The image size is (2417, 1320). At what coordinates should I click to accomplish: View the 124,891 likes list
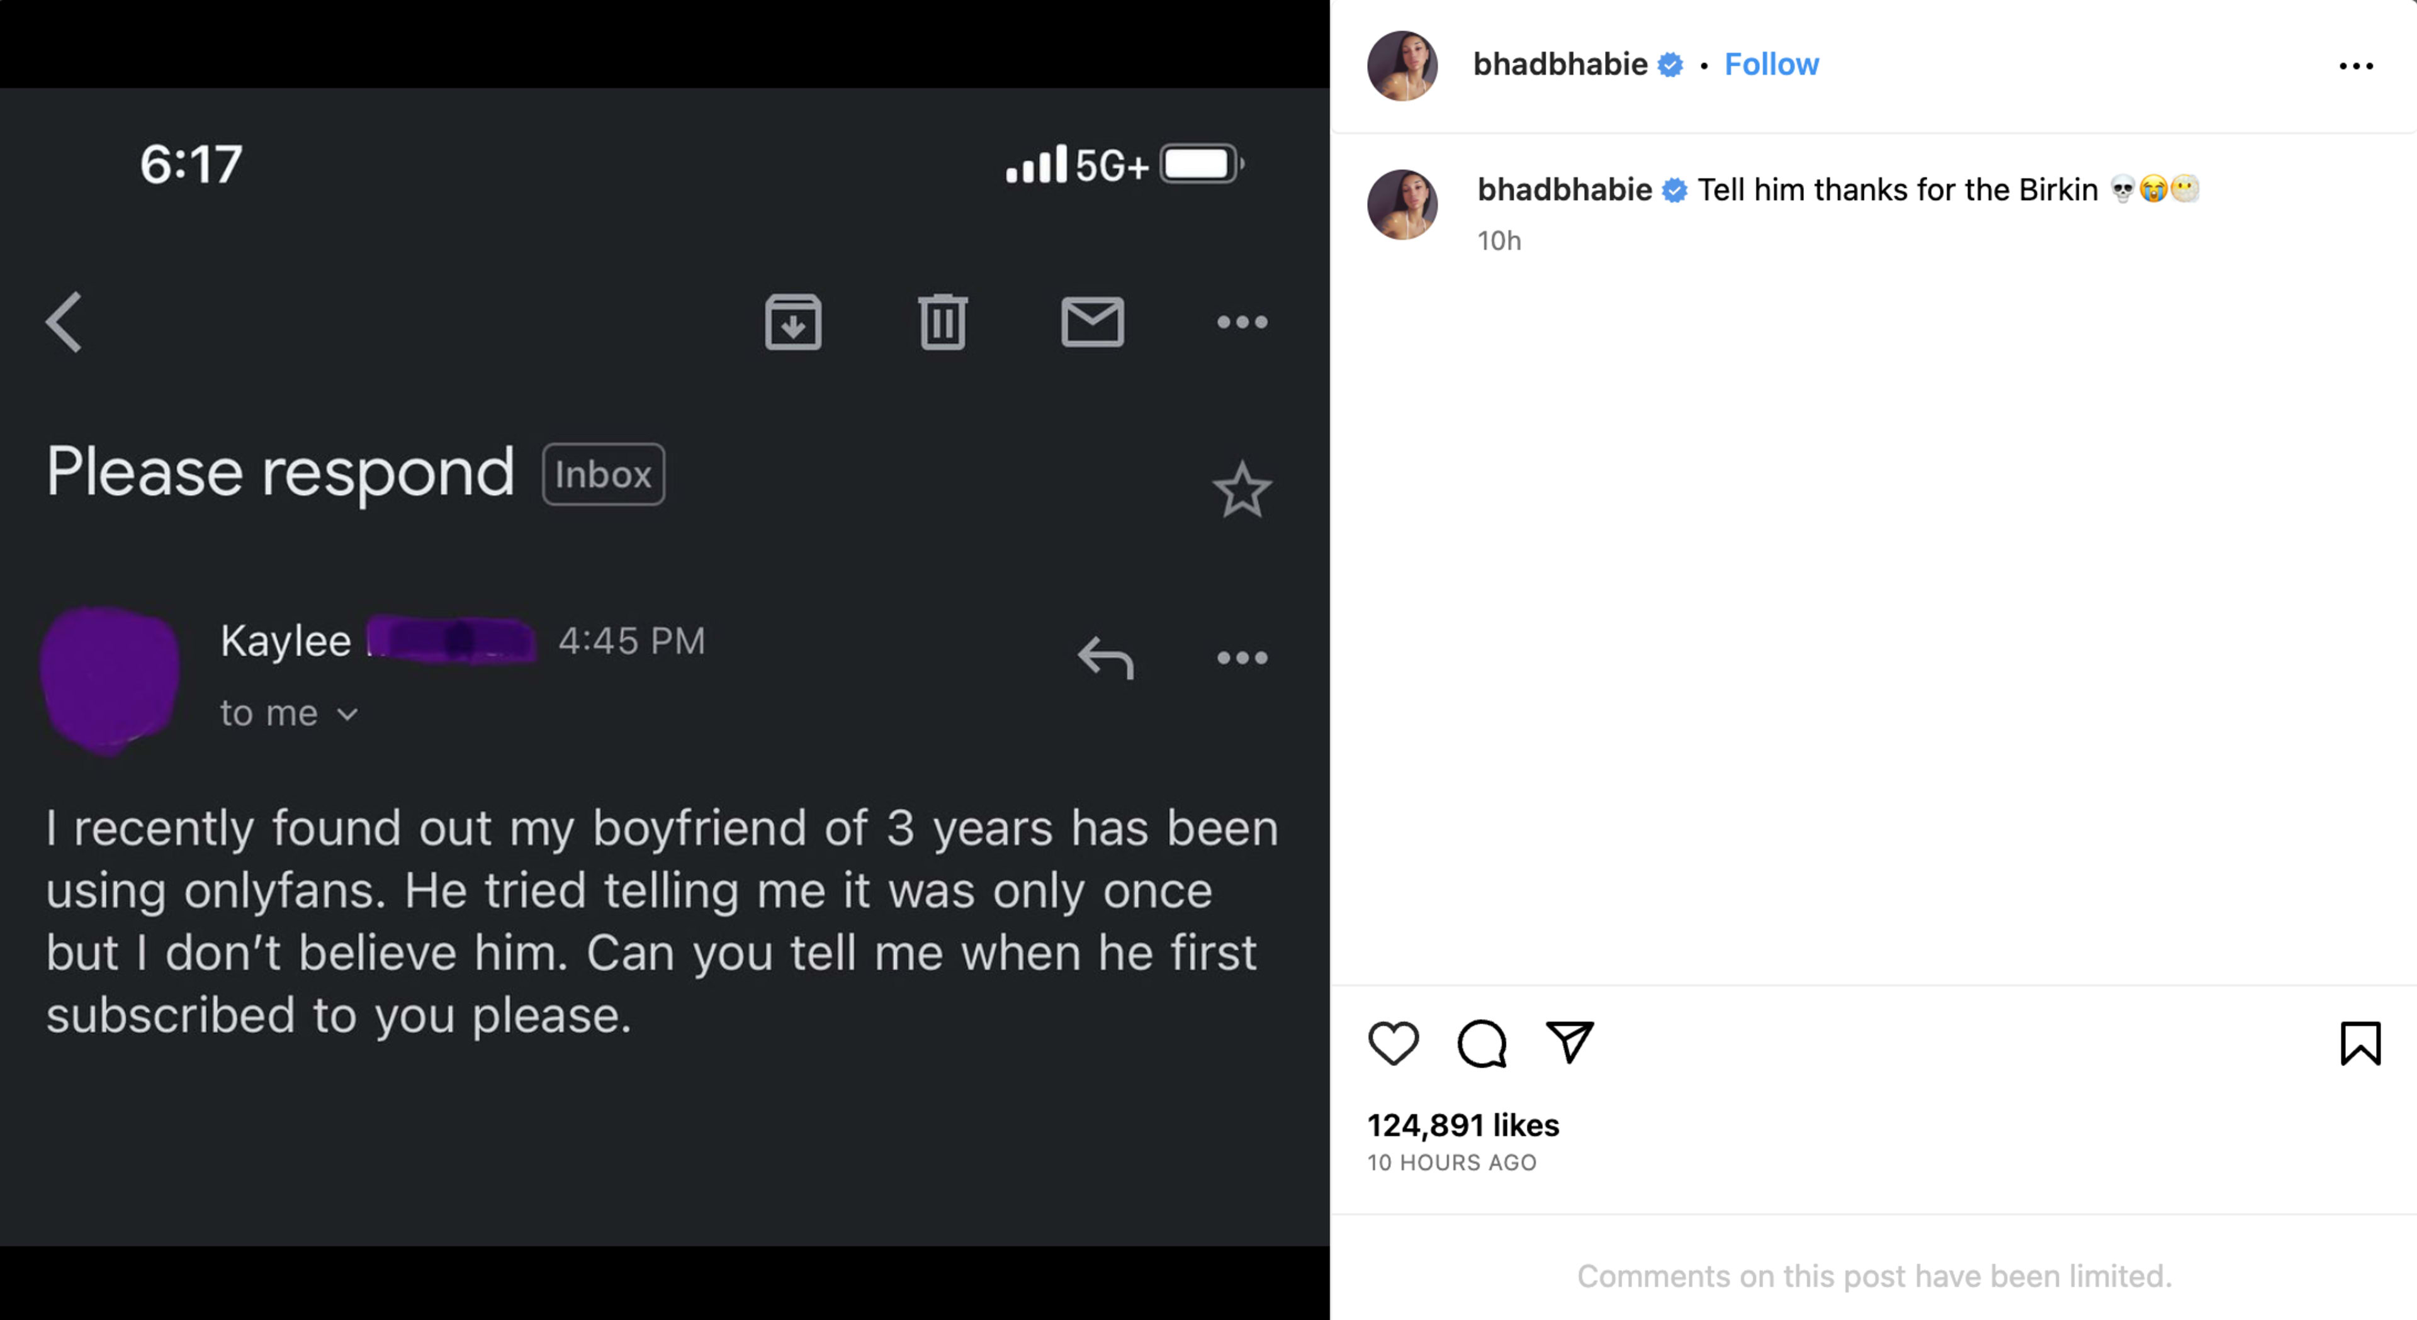point(1463,1125)
